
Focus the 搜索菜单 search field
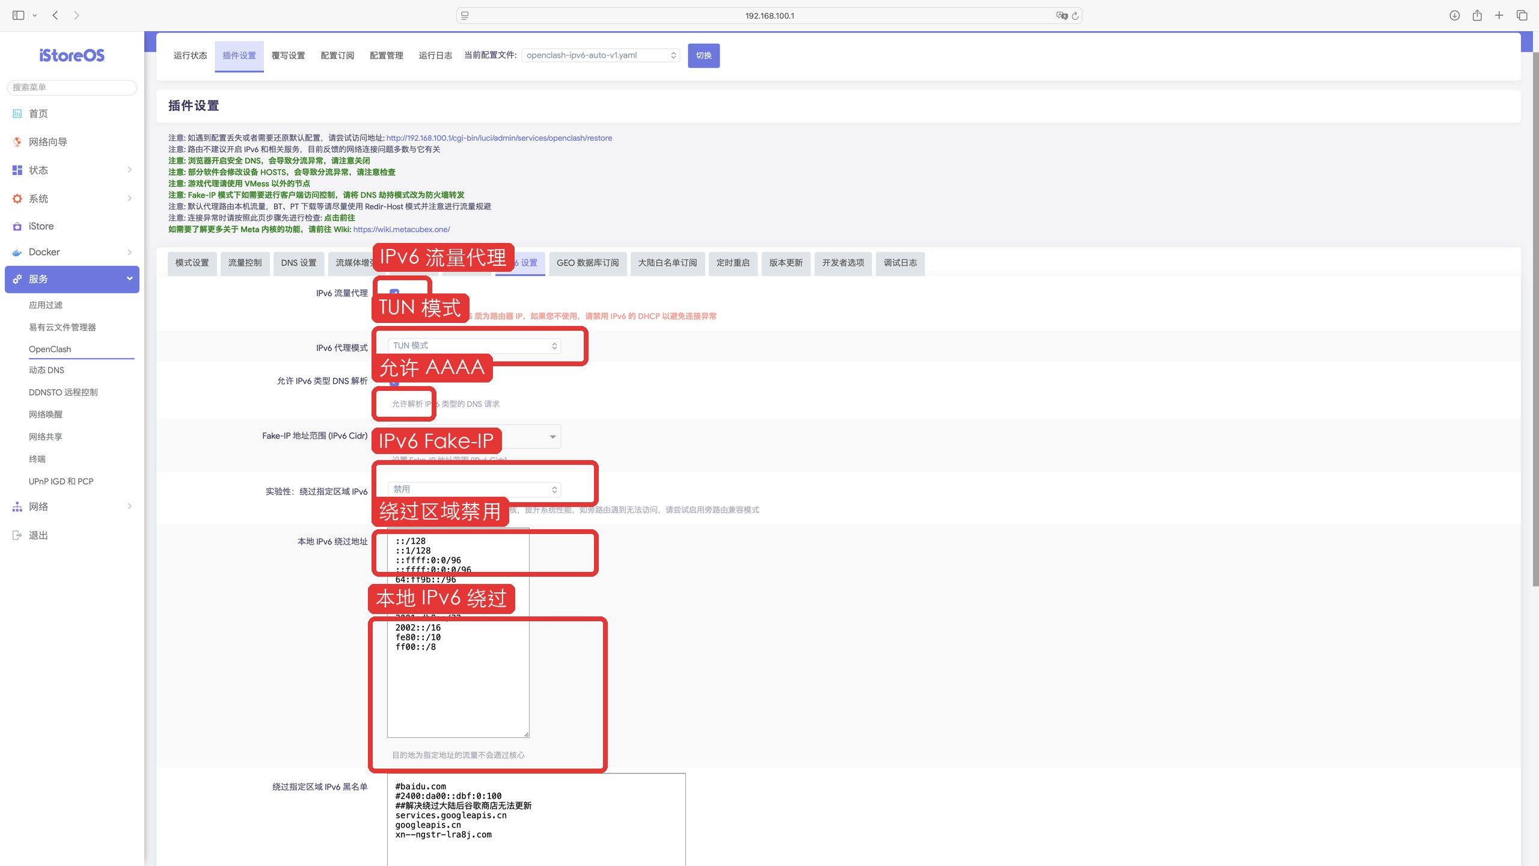pos(72,87)
